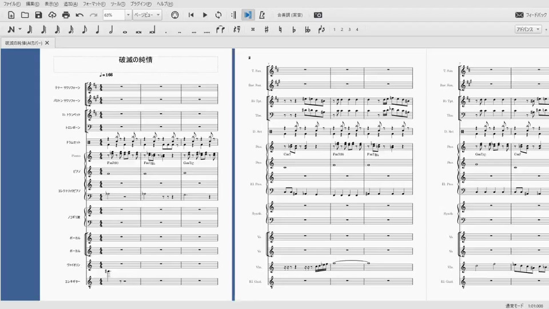549x309 pixels.
Task: Apply double flat accidental
Action: [x=308, y=29]
